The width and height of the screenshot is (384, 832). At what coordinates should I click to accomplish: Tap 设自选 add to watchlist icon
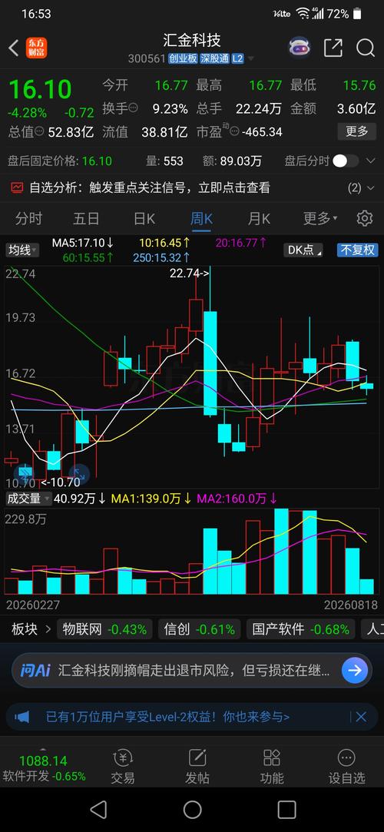coord(346,767)
